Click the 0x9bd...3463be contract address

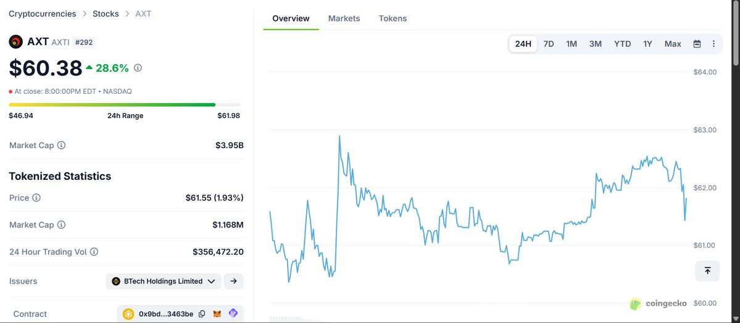[165, 314]
